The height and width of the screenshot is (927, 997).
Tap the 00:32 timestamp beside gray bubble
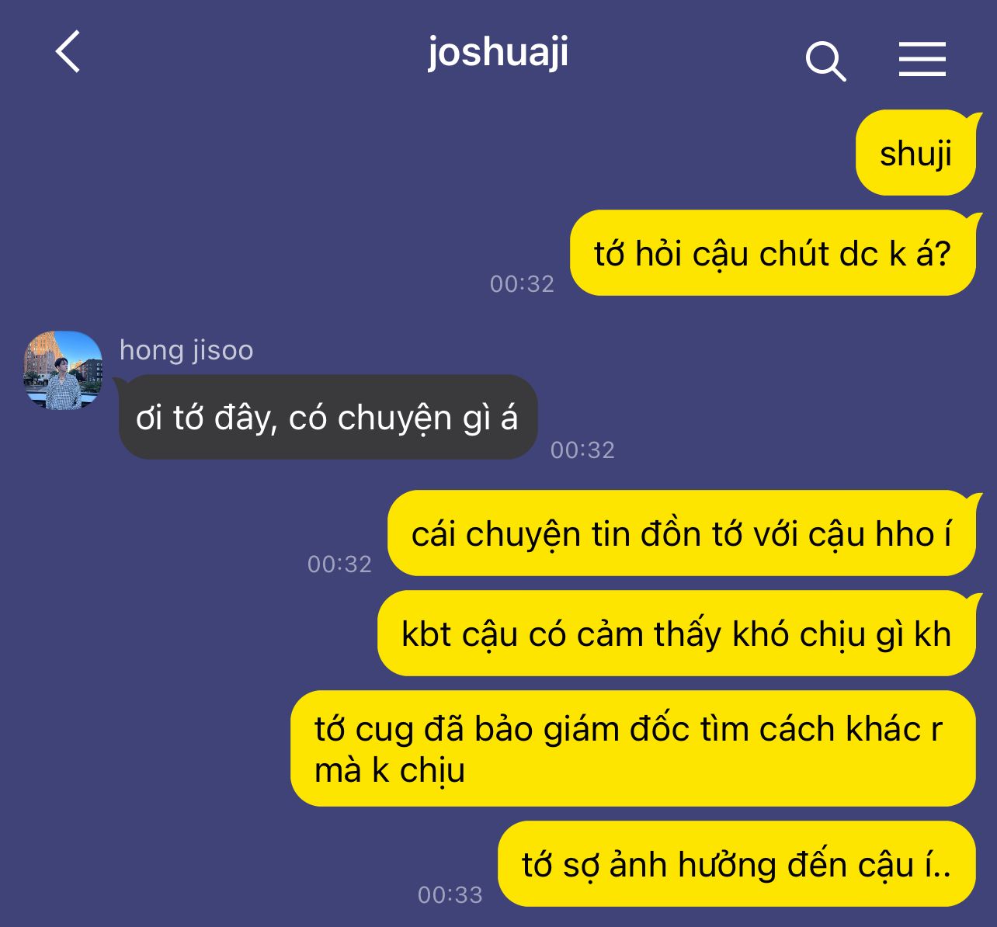(582, 450)
